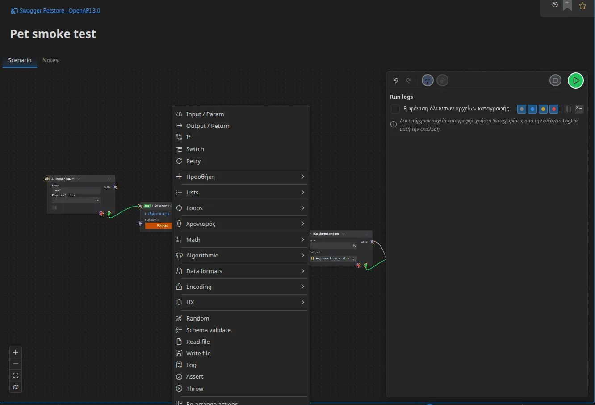Select Throw in the context menu
595x405 pixels.
240,388
